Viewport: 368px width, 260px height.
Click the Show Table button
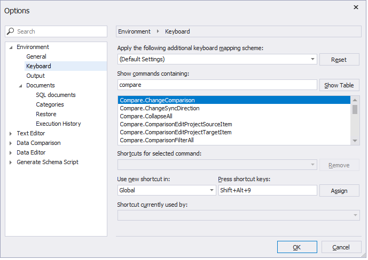[339, 85]
